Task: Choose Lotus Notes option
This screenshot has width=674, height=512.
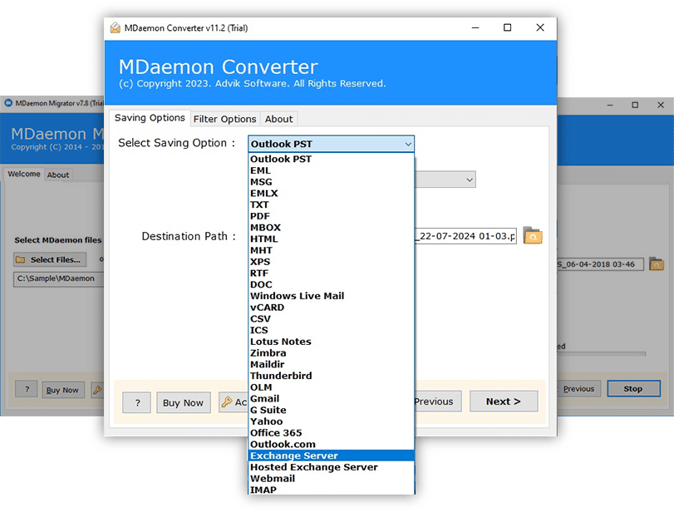Action: click(331, 342)
